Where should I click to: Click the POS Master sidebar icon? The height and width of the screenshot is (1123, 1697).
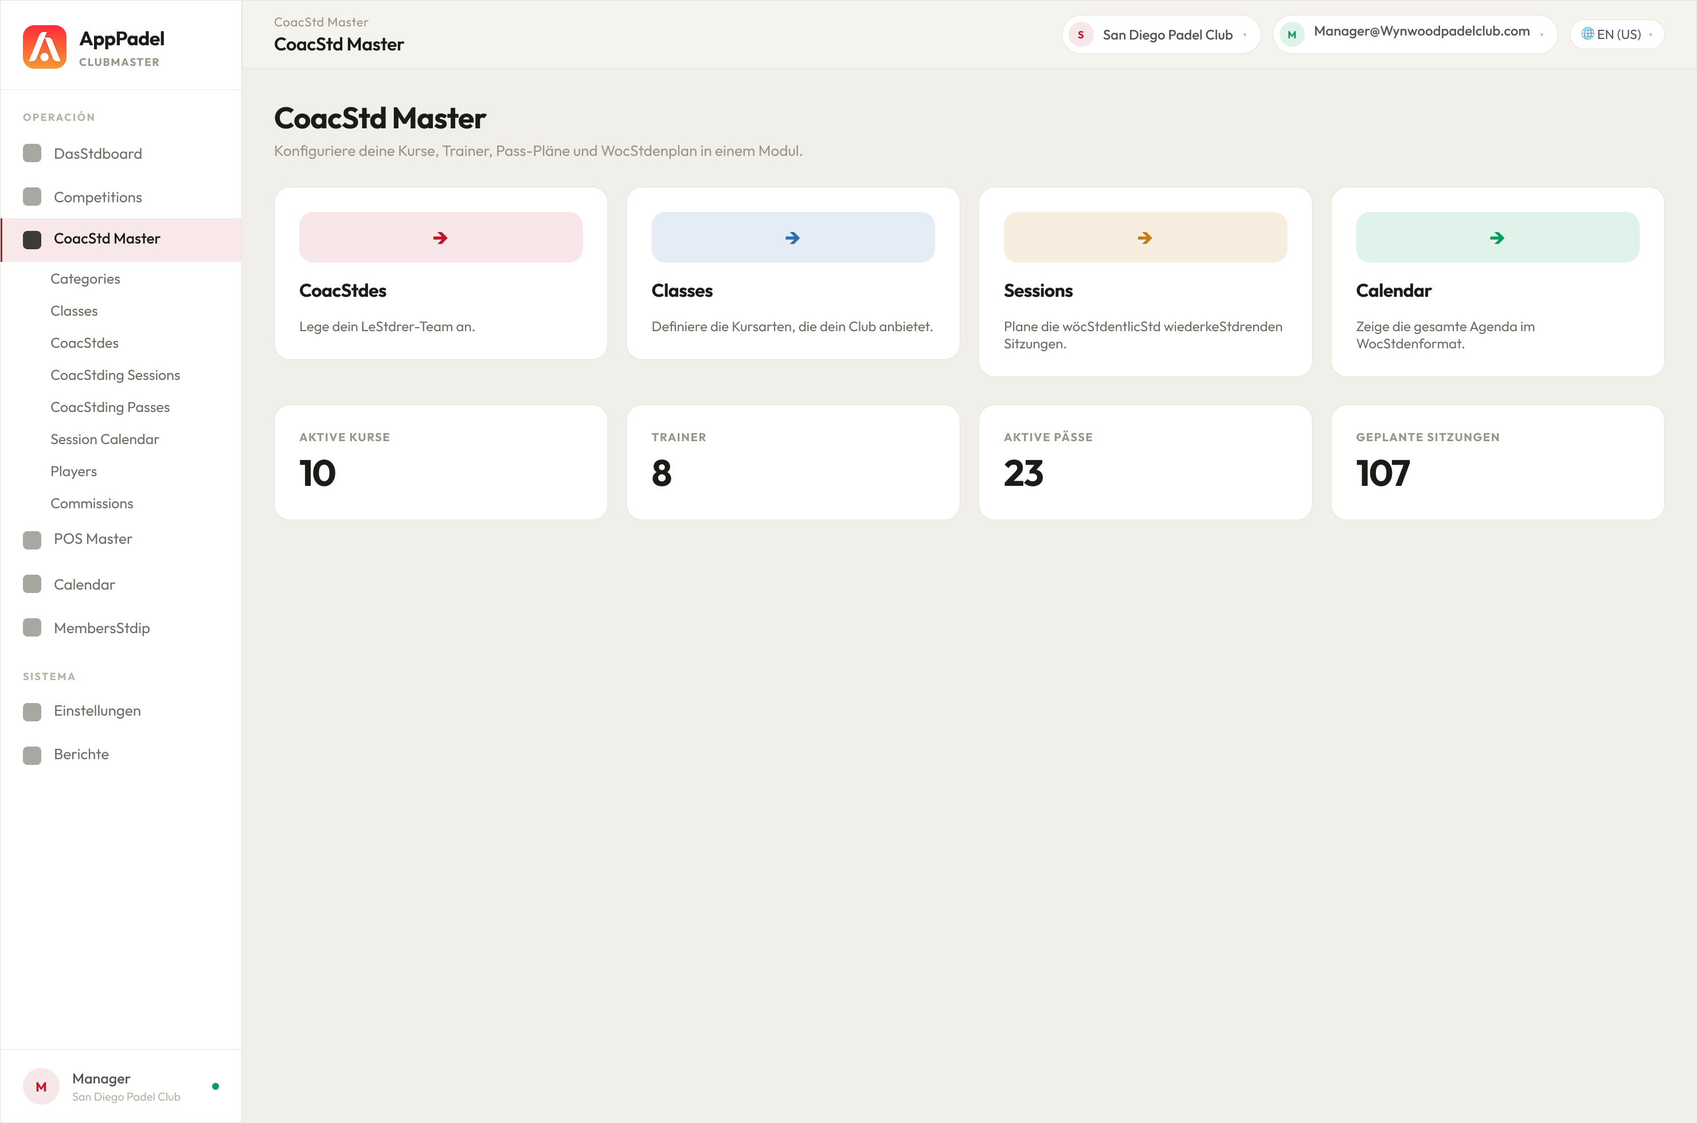tap(32, 539)
